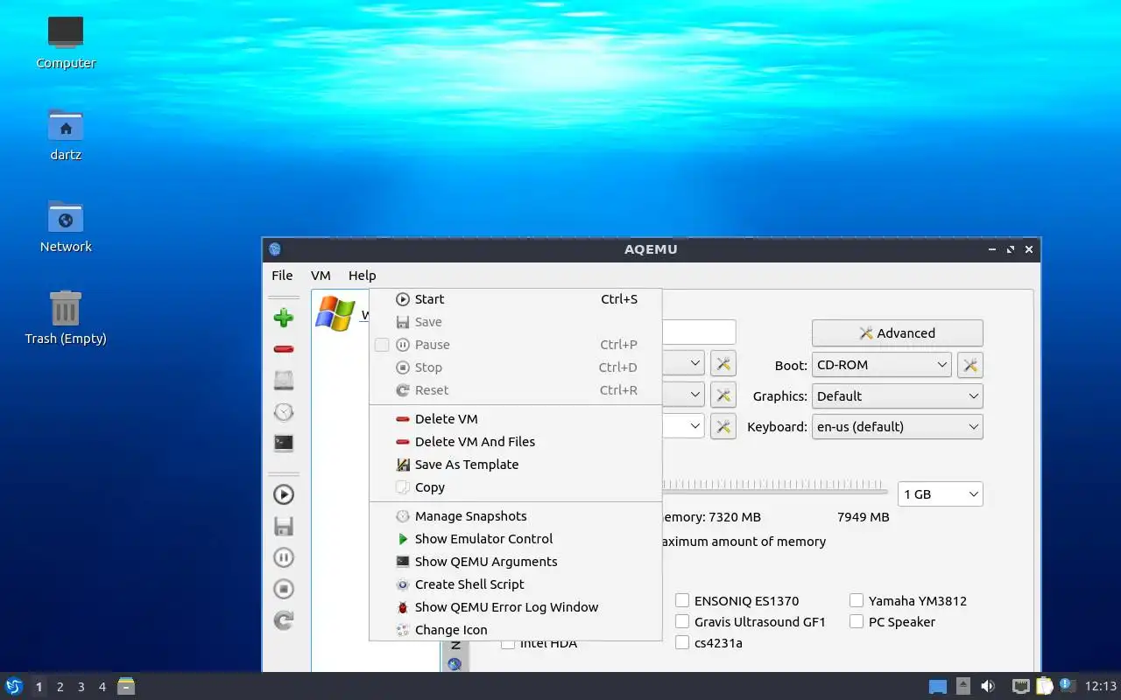
Task: Click the wrench button just left of Graphics label
Action: coord(723,395)
